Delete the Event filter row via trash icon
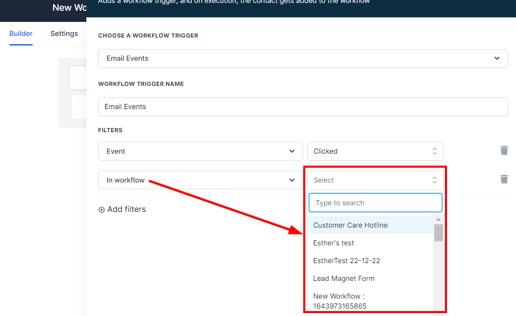 [504, 150]
